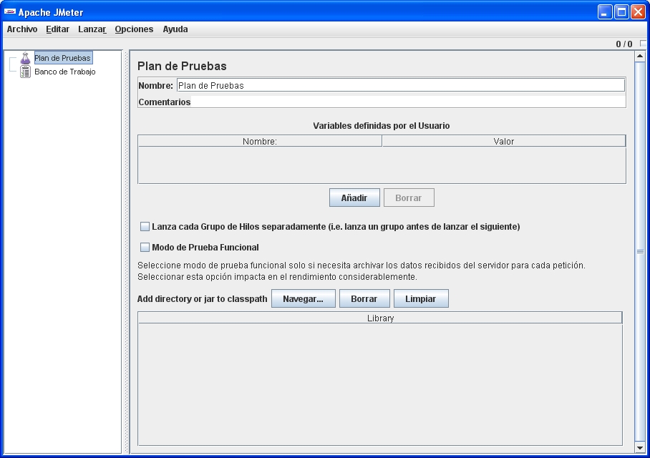Click the Add directory or jar to classpath label
The width and height of the screenshot is (650, 458).
coord(203,299)
